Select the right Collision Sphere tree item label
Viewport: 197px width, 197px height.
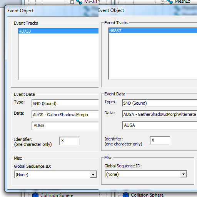tap(147, 195)
